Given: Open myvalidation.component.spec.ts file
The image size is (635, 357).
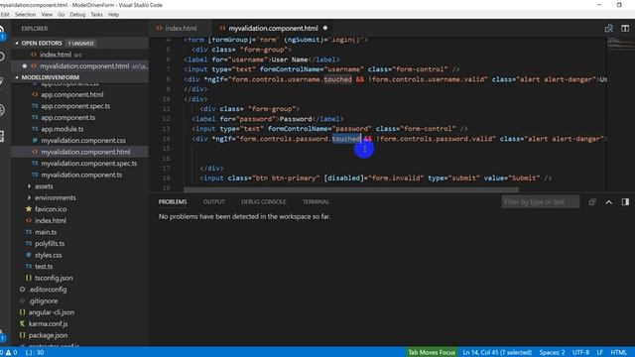Looking at the screenshot, I should tap(88, 163).
